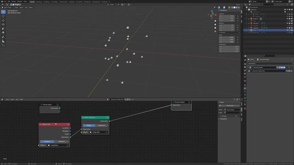This screenshot has height=165, width=294.
Task: Select the Add Cube tool
Action: (3, 46)
